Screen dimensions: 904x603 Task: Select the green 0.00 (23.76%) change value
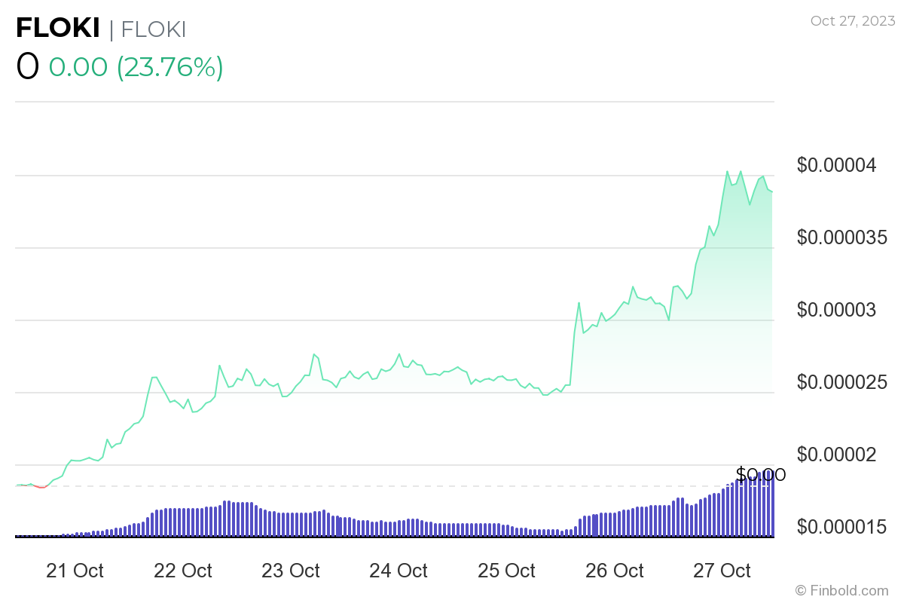[136, 67]
